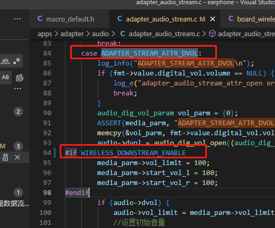The image size is (275, 228).
Task: Open the apps breadcrumb
Action: (45, 34)
